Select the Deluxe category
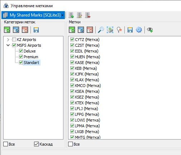Image resolution: width=181 pixels, height=155 pixels. (30, 51)
